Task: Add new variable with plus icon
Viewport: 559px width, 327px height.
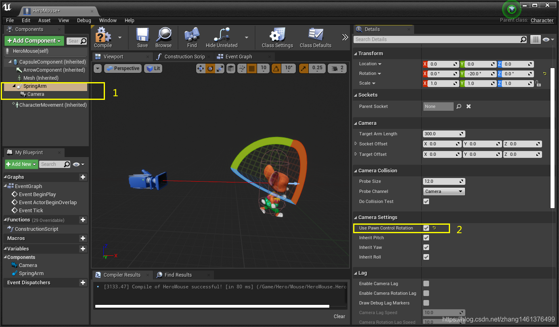Action: (x=83, y=249)
